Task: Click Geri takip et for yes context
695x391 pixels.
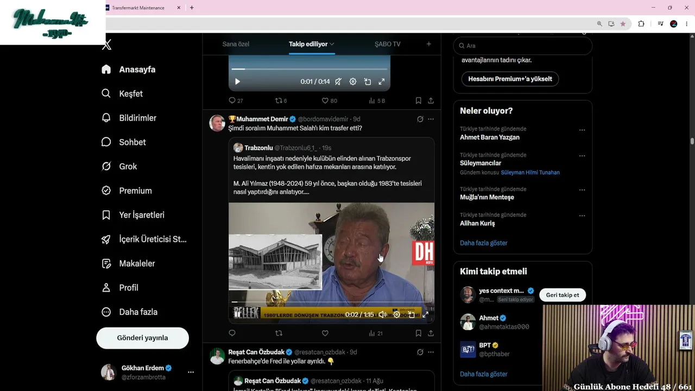Action: click(563, 295)
